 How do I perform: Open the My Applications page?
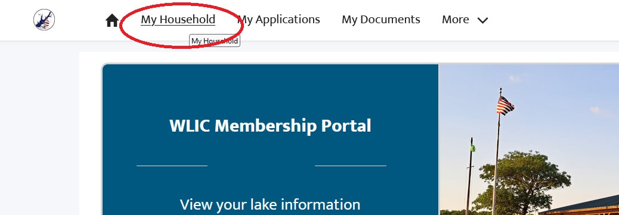(x=278, y=19)
